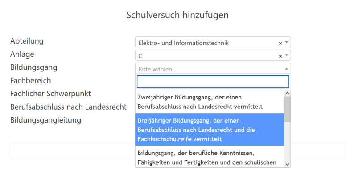Clear the Abteilung selection with the x
The height and width of the screenshot is (178, 350).
pyautogui.click(x=280, y=43)
